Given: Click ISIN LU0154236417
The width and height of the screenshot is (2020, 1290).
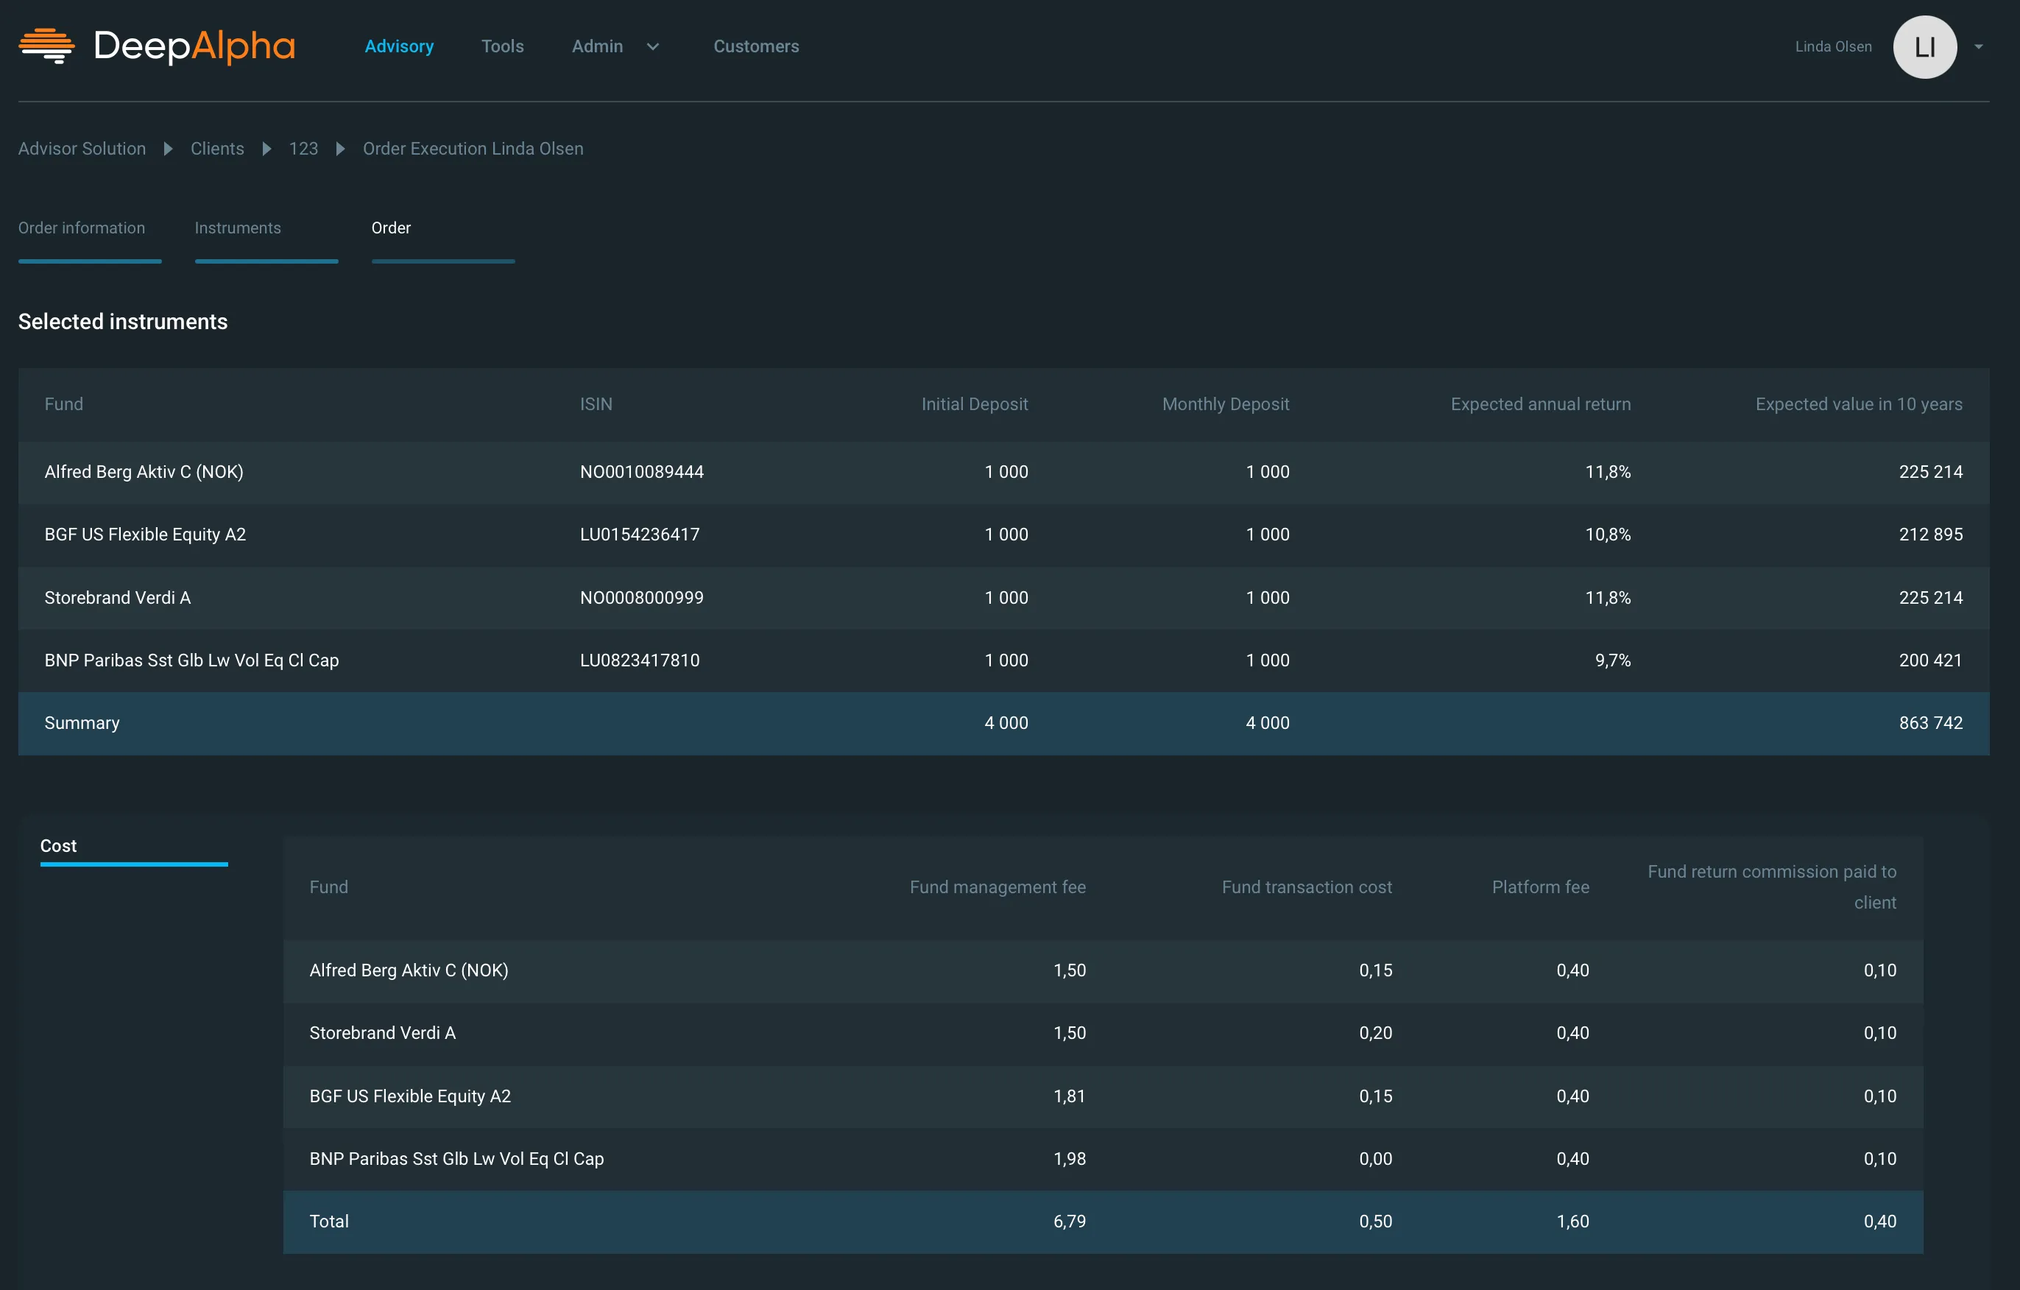Looking at the screenshot, I should (640, 534).
